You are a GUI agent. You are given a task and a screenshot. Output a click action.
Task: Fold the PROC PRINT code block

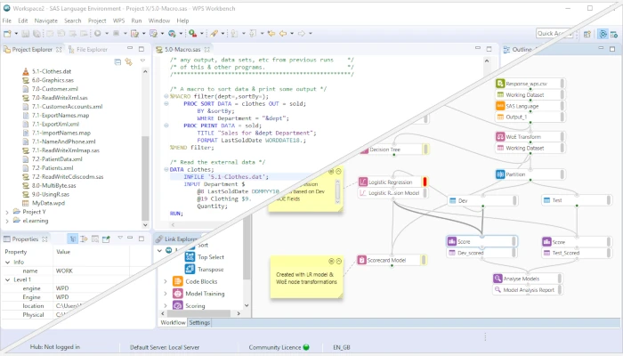point(166,125)
